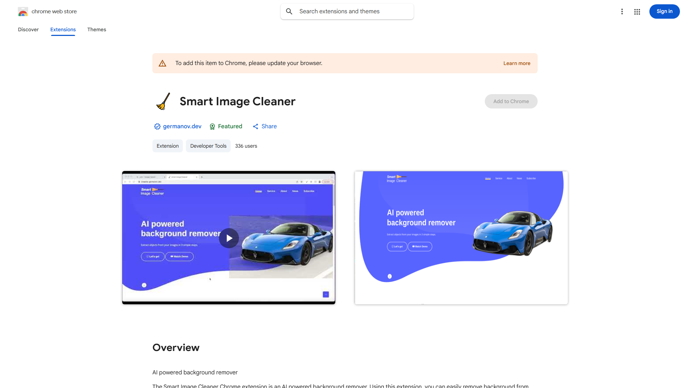Play the extension preview video
Screen dimensions: 690x388
229,238
